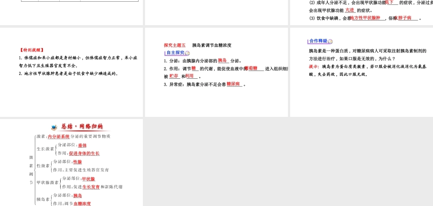The image size is (433, 206).
Task: Click the red answer 血糖浓度
Action: tap(82, 204)
